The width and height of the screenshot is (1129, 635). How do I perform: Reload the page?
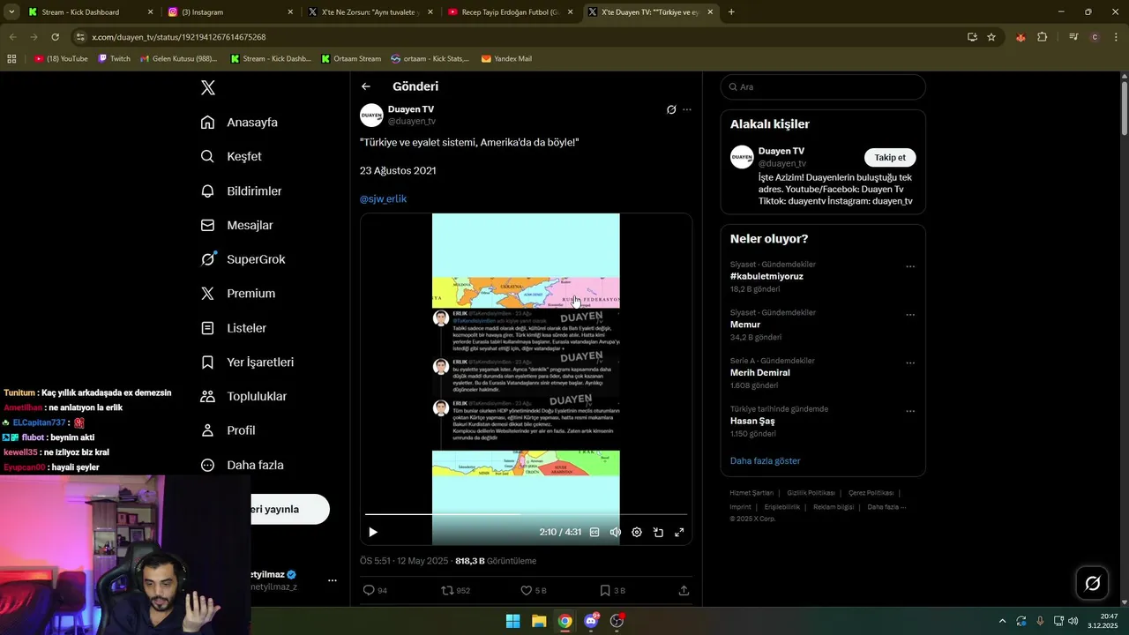point(55,37)
